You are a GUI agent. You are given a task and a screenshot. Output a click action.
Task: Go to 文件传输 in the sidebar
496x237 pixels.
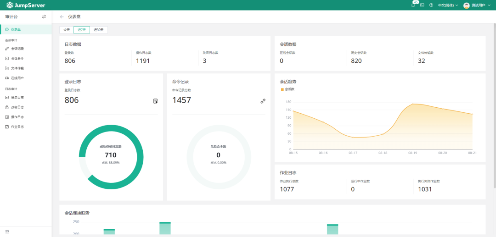click(17, 68)
